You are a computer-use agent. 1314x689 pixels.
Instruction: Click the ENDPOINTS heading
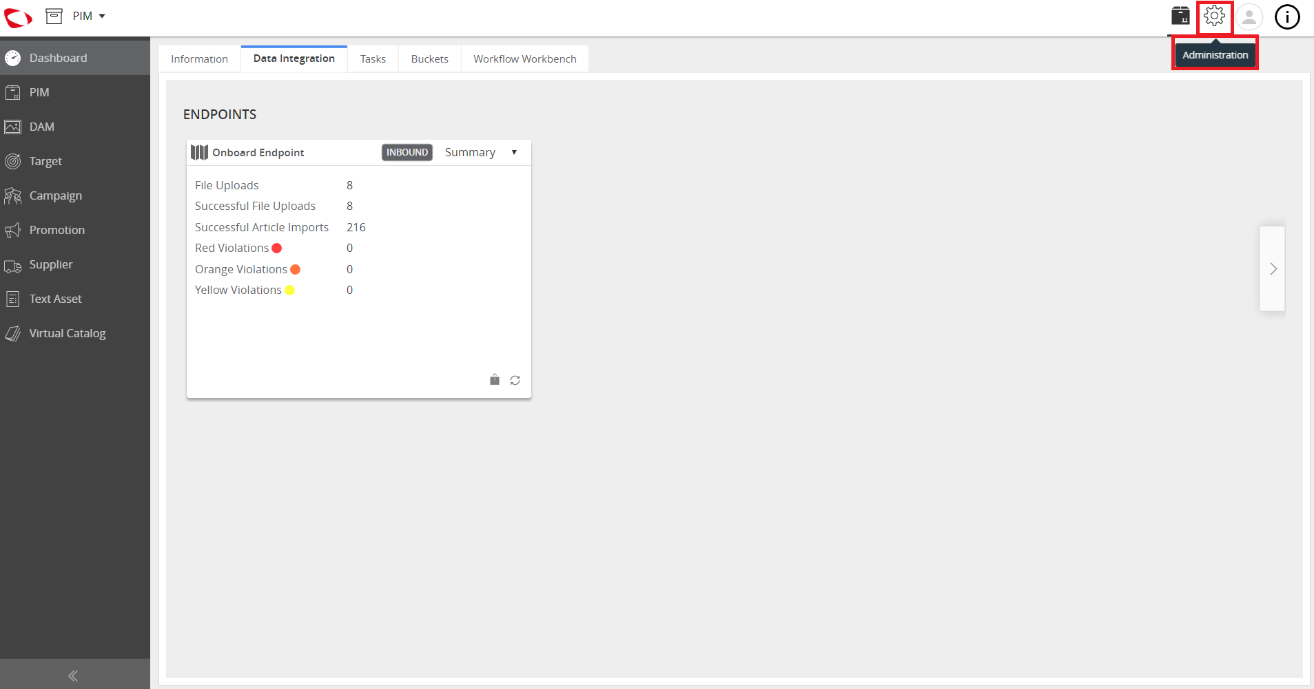coord(220,114)
